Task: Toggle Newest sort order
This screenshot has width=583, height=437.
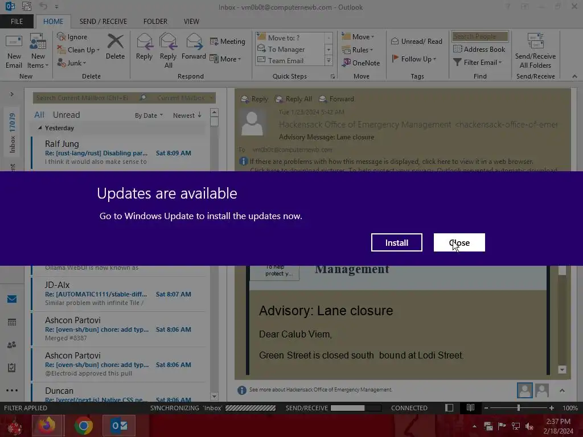Action: pyautogui.click(x=187, y=116)
